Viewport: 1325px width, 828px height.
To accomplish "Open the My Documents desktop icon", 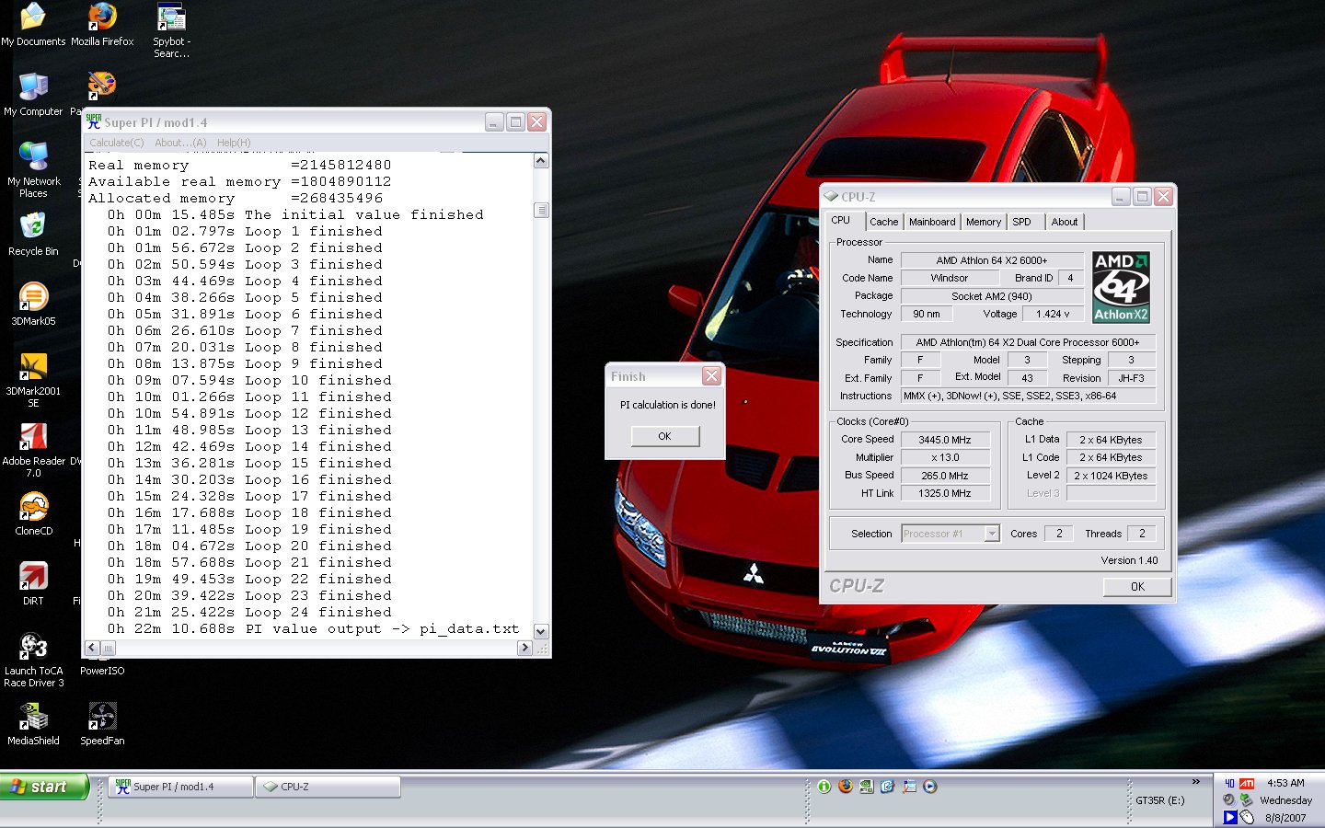I will [33, 25].
